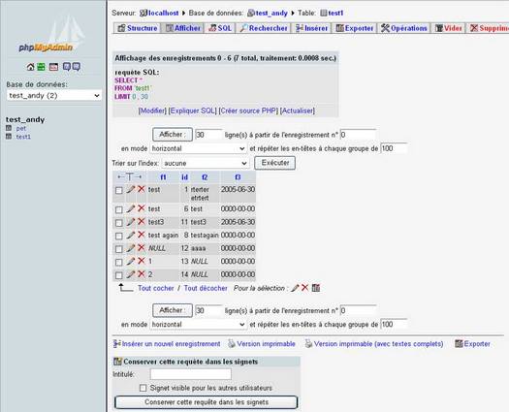Viewport: 509px width, 412px height.
Task: Open the second blue documentation icon
Action: (76, 67)
